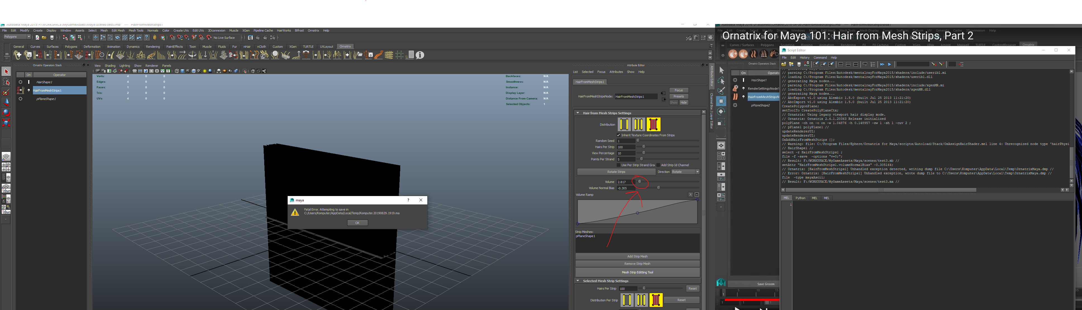The width and height of the screenshot is (1082, 310).
Task: Open the Direction Rotate dropdown
Action: 685,172
